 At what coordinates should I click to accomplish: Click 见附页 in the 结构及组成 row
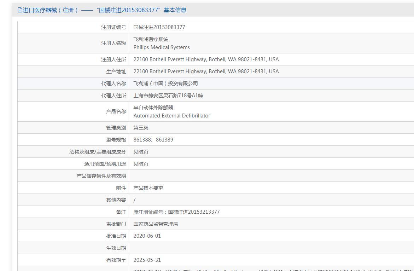coord(141,152)
